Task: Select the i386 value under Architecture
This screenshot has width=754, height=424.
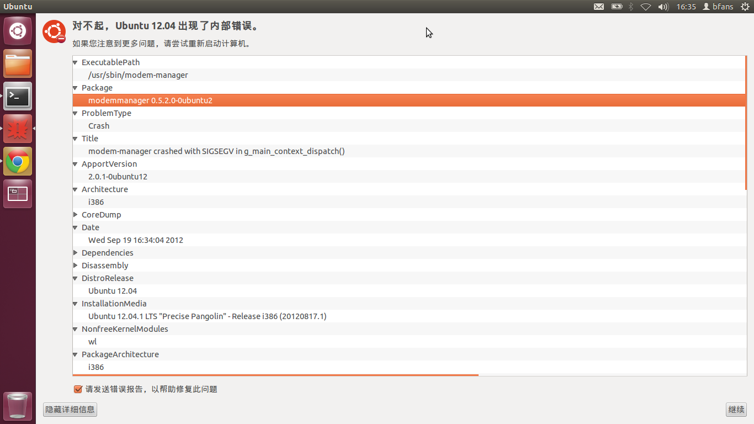Action: point(408,202)
